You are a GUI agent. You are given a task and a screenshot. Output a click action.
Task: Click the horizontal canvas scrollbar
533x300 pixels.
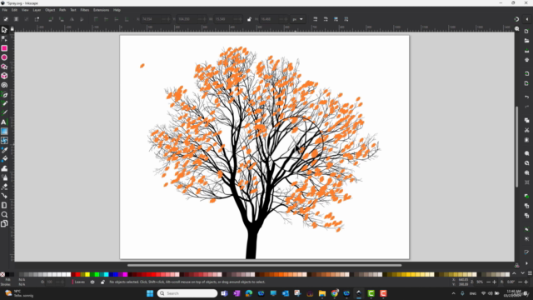[264, 265]
